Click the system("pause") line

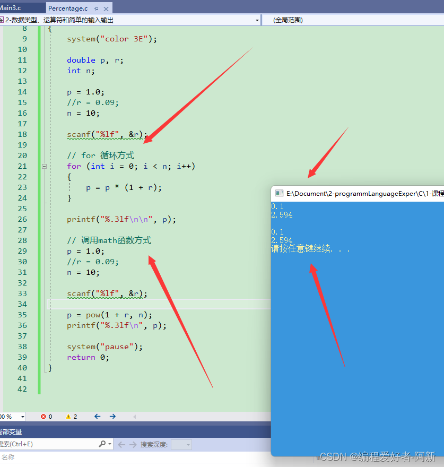(x=105, y=347)
